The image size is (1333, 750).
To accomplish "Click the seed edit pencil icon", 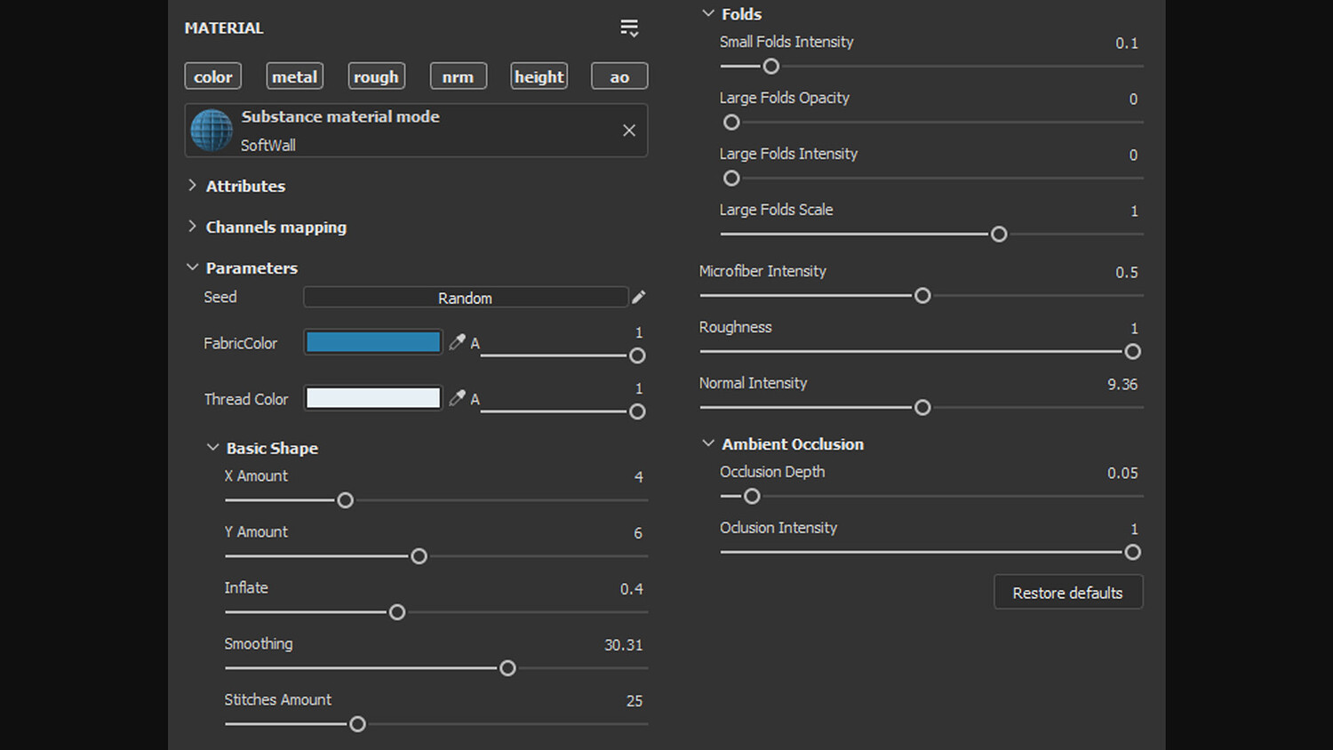I will click(x=639, y=298).
